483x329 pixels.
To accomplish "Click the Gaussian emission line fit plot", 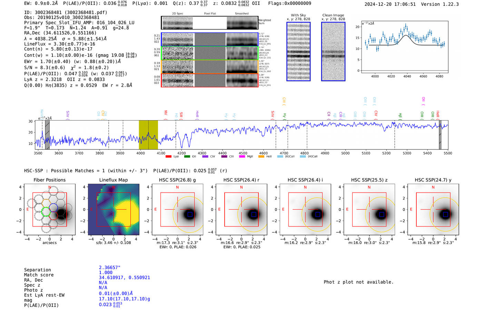I will pyautogui.click(x=405, y=47).
